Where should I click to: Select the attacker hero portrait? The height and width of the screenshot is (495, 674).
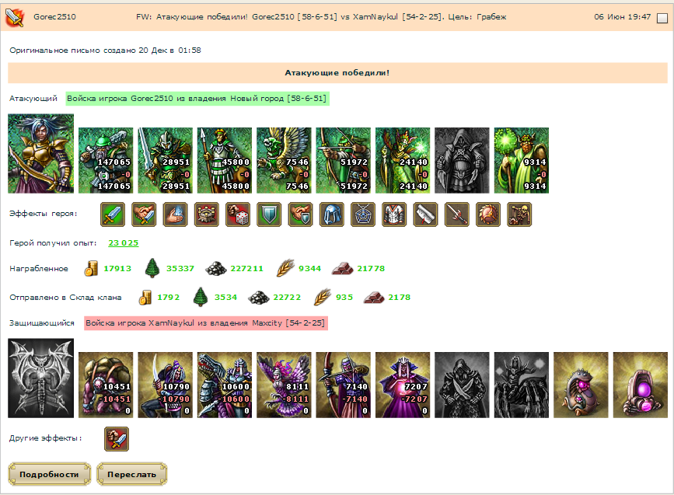coord(41,153)
